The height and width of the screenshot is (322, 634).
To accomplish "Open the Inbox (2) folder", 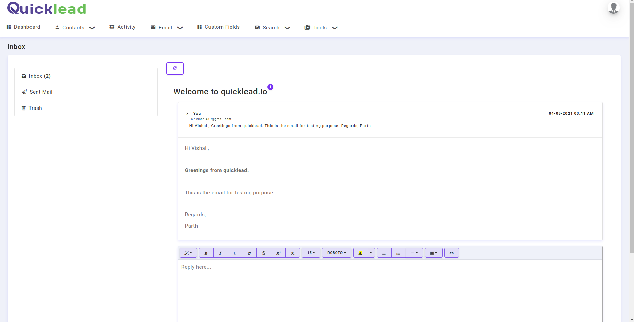I will pyautogui.click(x=86, y=76).
